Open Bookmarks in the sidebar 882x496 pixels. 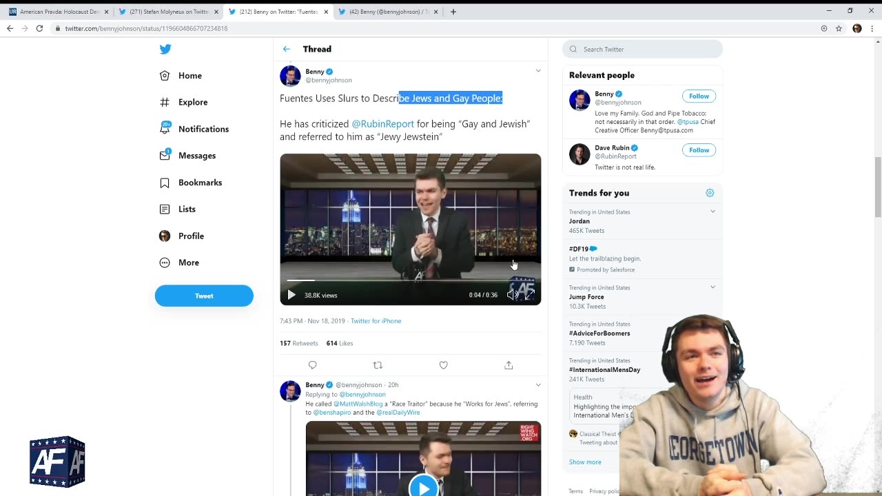click(190, 183)
